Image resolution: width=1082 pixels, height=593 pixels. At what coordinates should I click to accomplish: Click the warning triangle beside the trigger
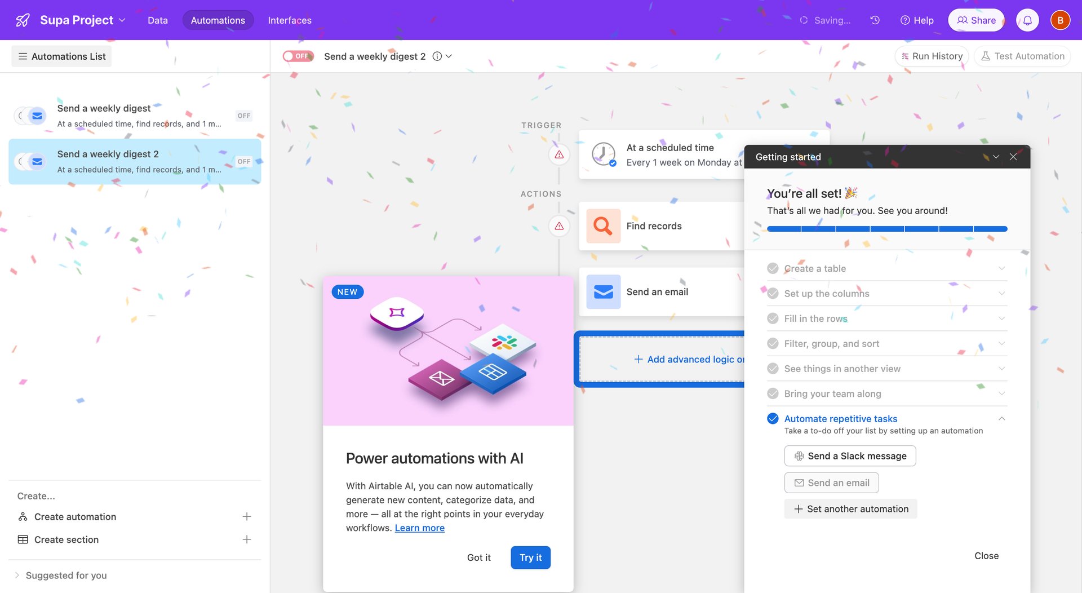[558, 154]
